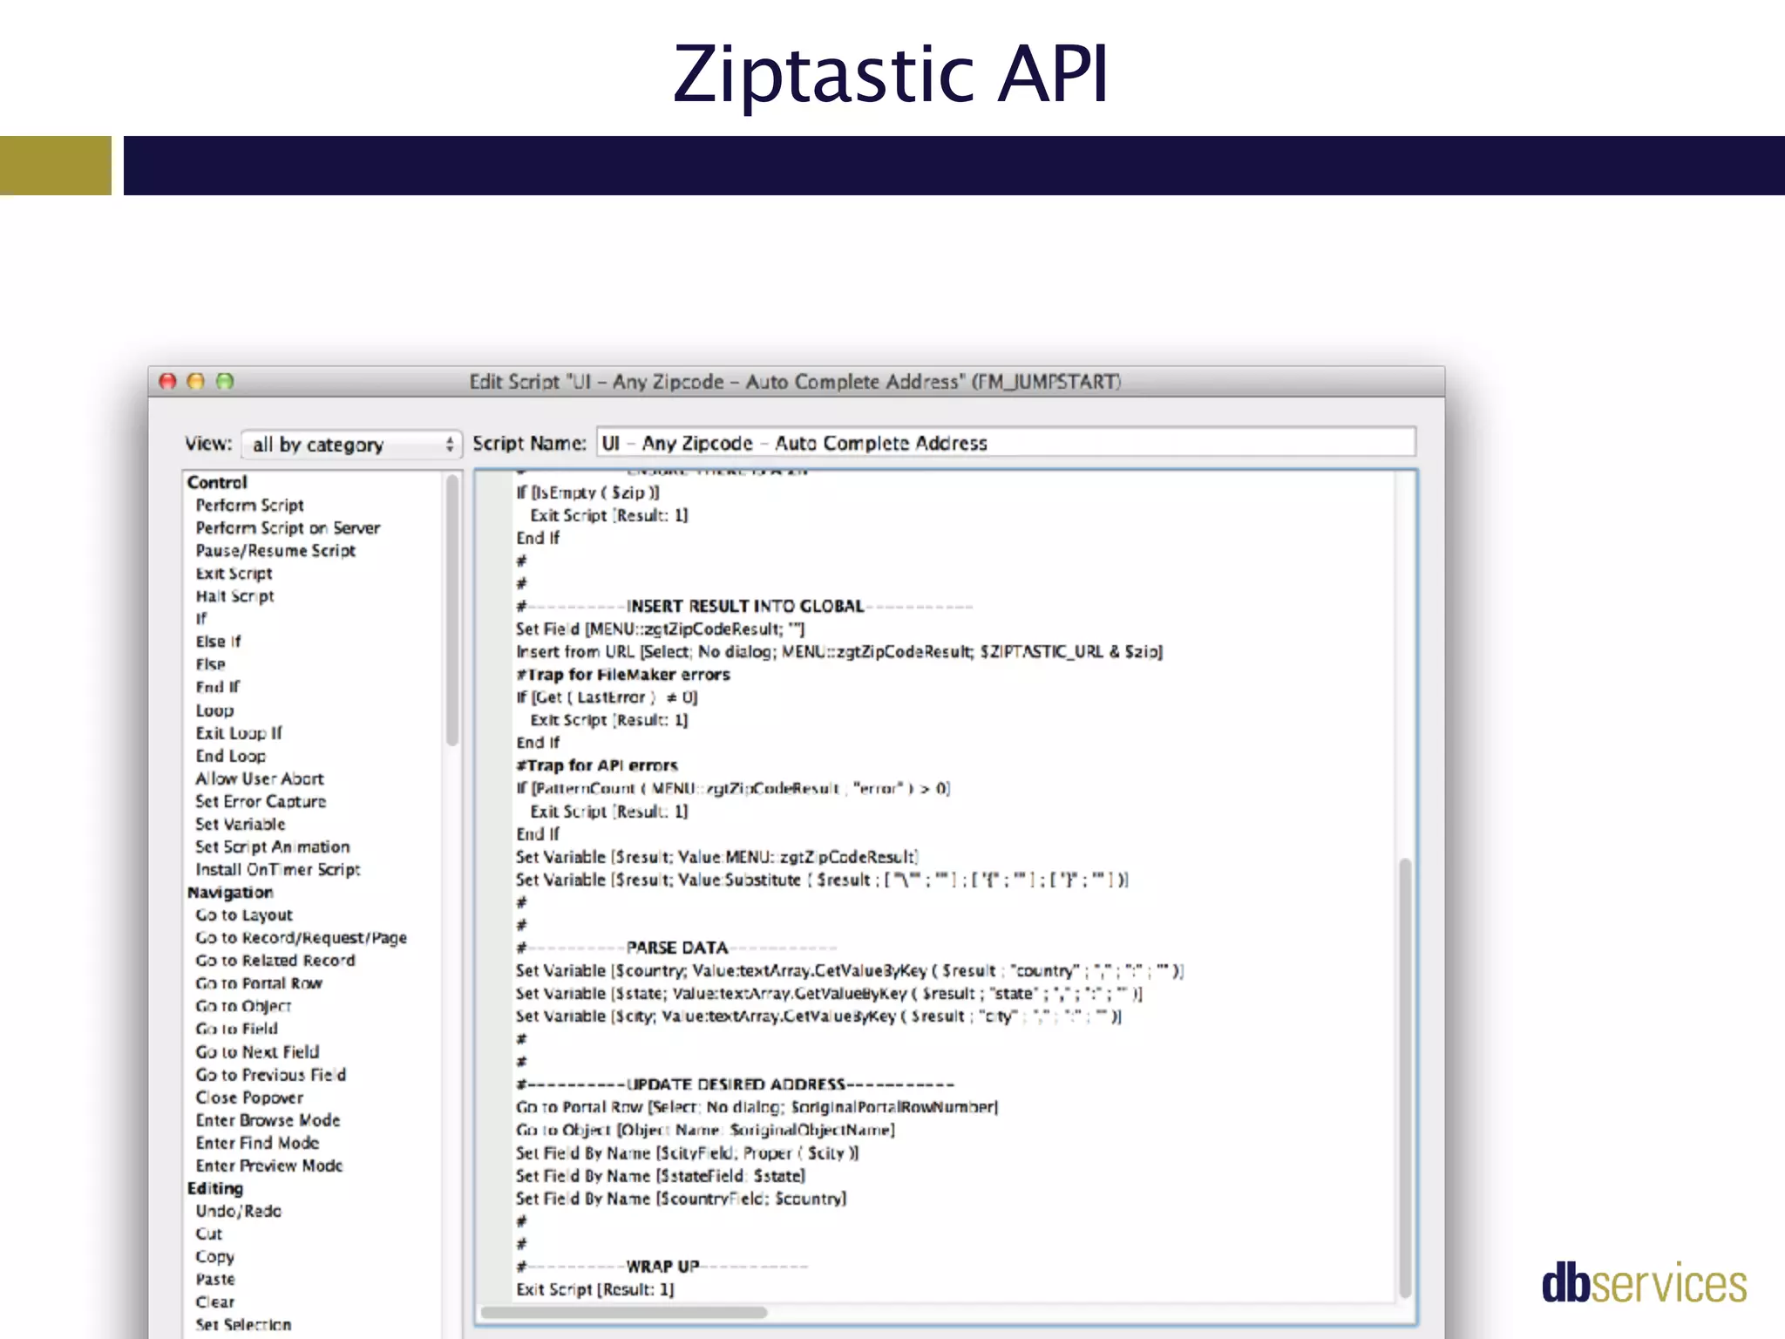Select 'Undo/Redo' editing step
This screenshot has height=1339, width=1785.
point(238,1211)
